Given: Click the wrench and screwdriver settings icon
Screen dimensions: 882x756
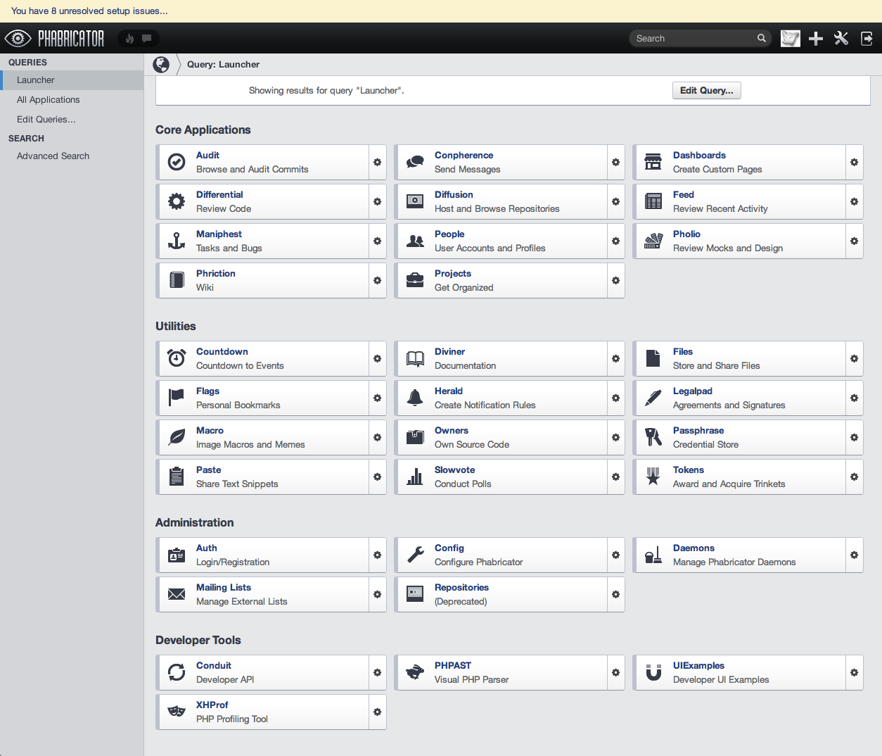Looking at the screenshot, I should 841,39.
